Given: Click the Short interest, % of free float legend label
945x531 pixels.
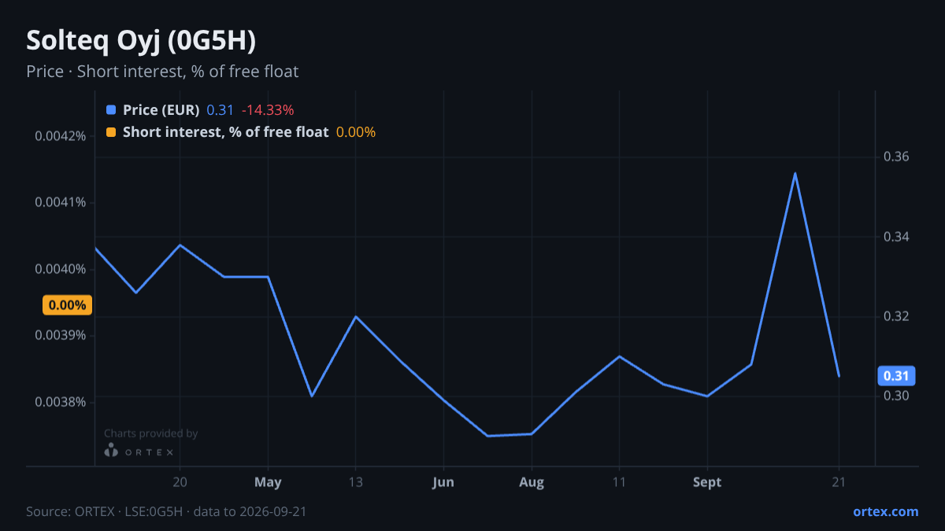Looking at the screenshot, I should (x=225, y=132).
